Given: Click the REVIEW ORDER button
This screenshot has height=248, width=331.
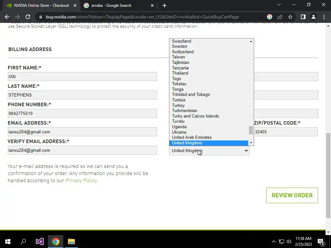Looking at the screenshot, I should point(292,195).
